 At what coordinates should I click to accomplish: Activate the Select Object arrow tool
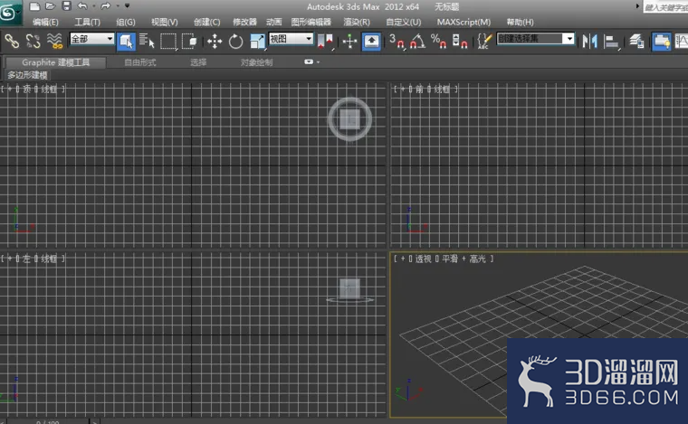[126, 41]
